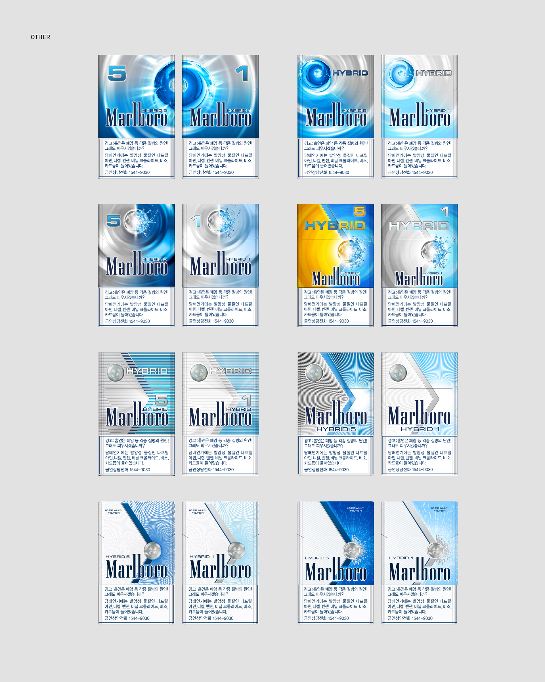545x682 pixels.
Task: Open the deep-blue pixel HYBRID 5 Iceball pack
Action: click(336, 562)
